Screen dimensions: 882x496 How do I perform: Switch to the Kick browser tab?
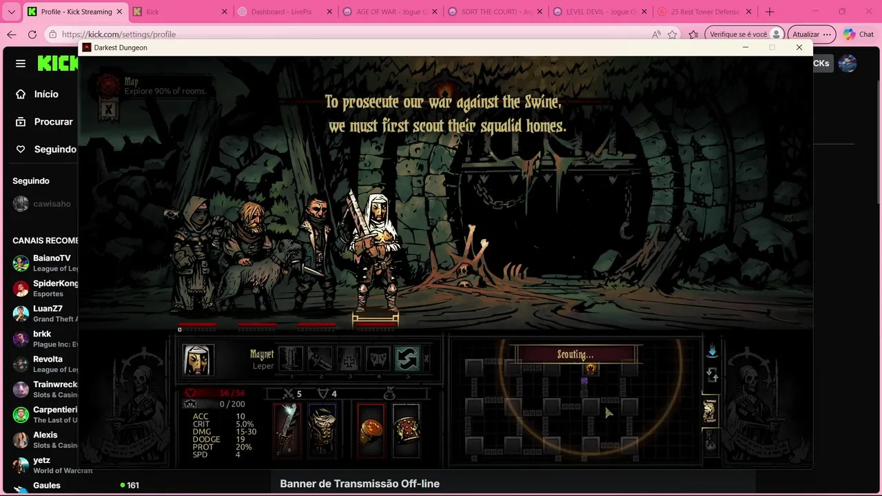point(179,12)
